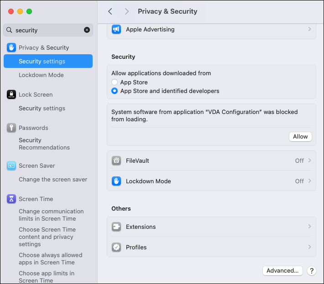Select Change the screen saver item
Screen dimensions: 324x284
(x=53, y=179)
